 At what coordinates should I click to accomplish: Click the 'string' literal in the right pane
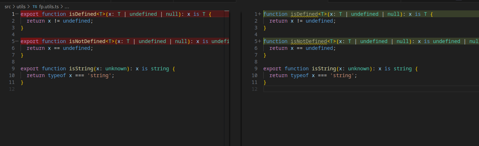coord(343,75)
